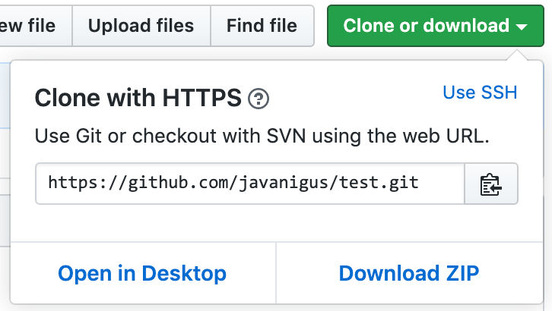Click empty popover area below URL field
The image size is (552, 311).
tap(277, 223)
